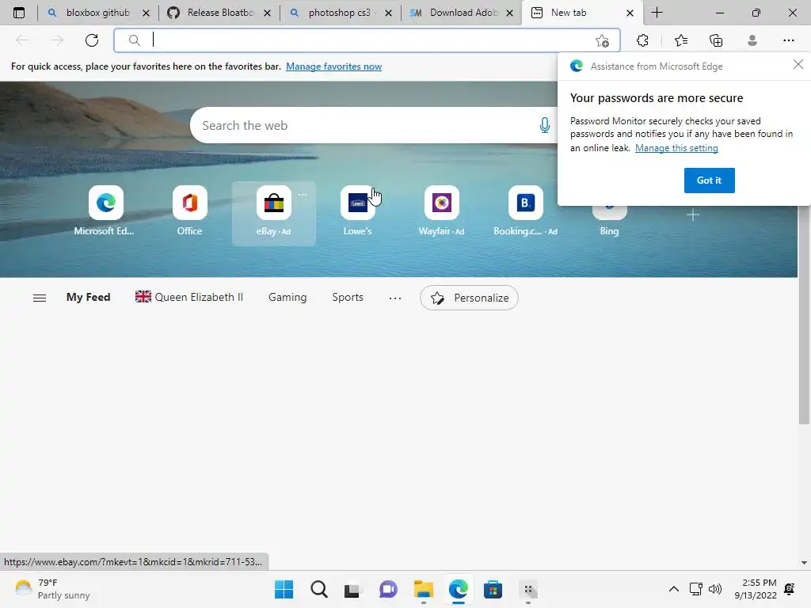811x608 pixels.
Task: Click into the address bar field
Action: (x=367, y=40)
